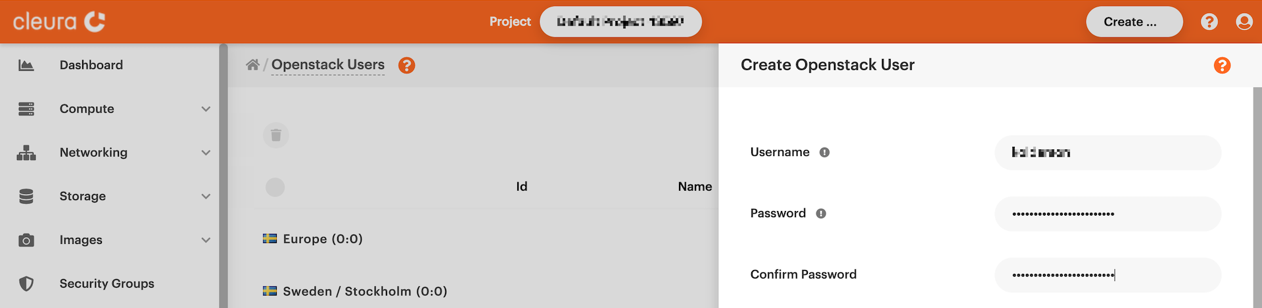Click the Password info icon

tap(821, 214)
